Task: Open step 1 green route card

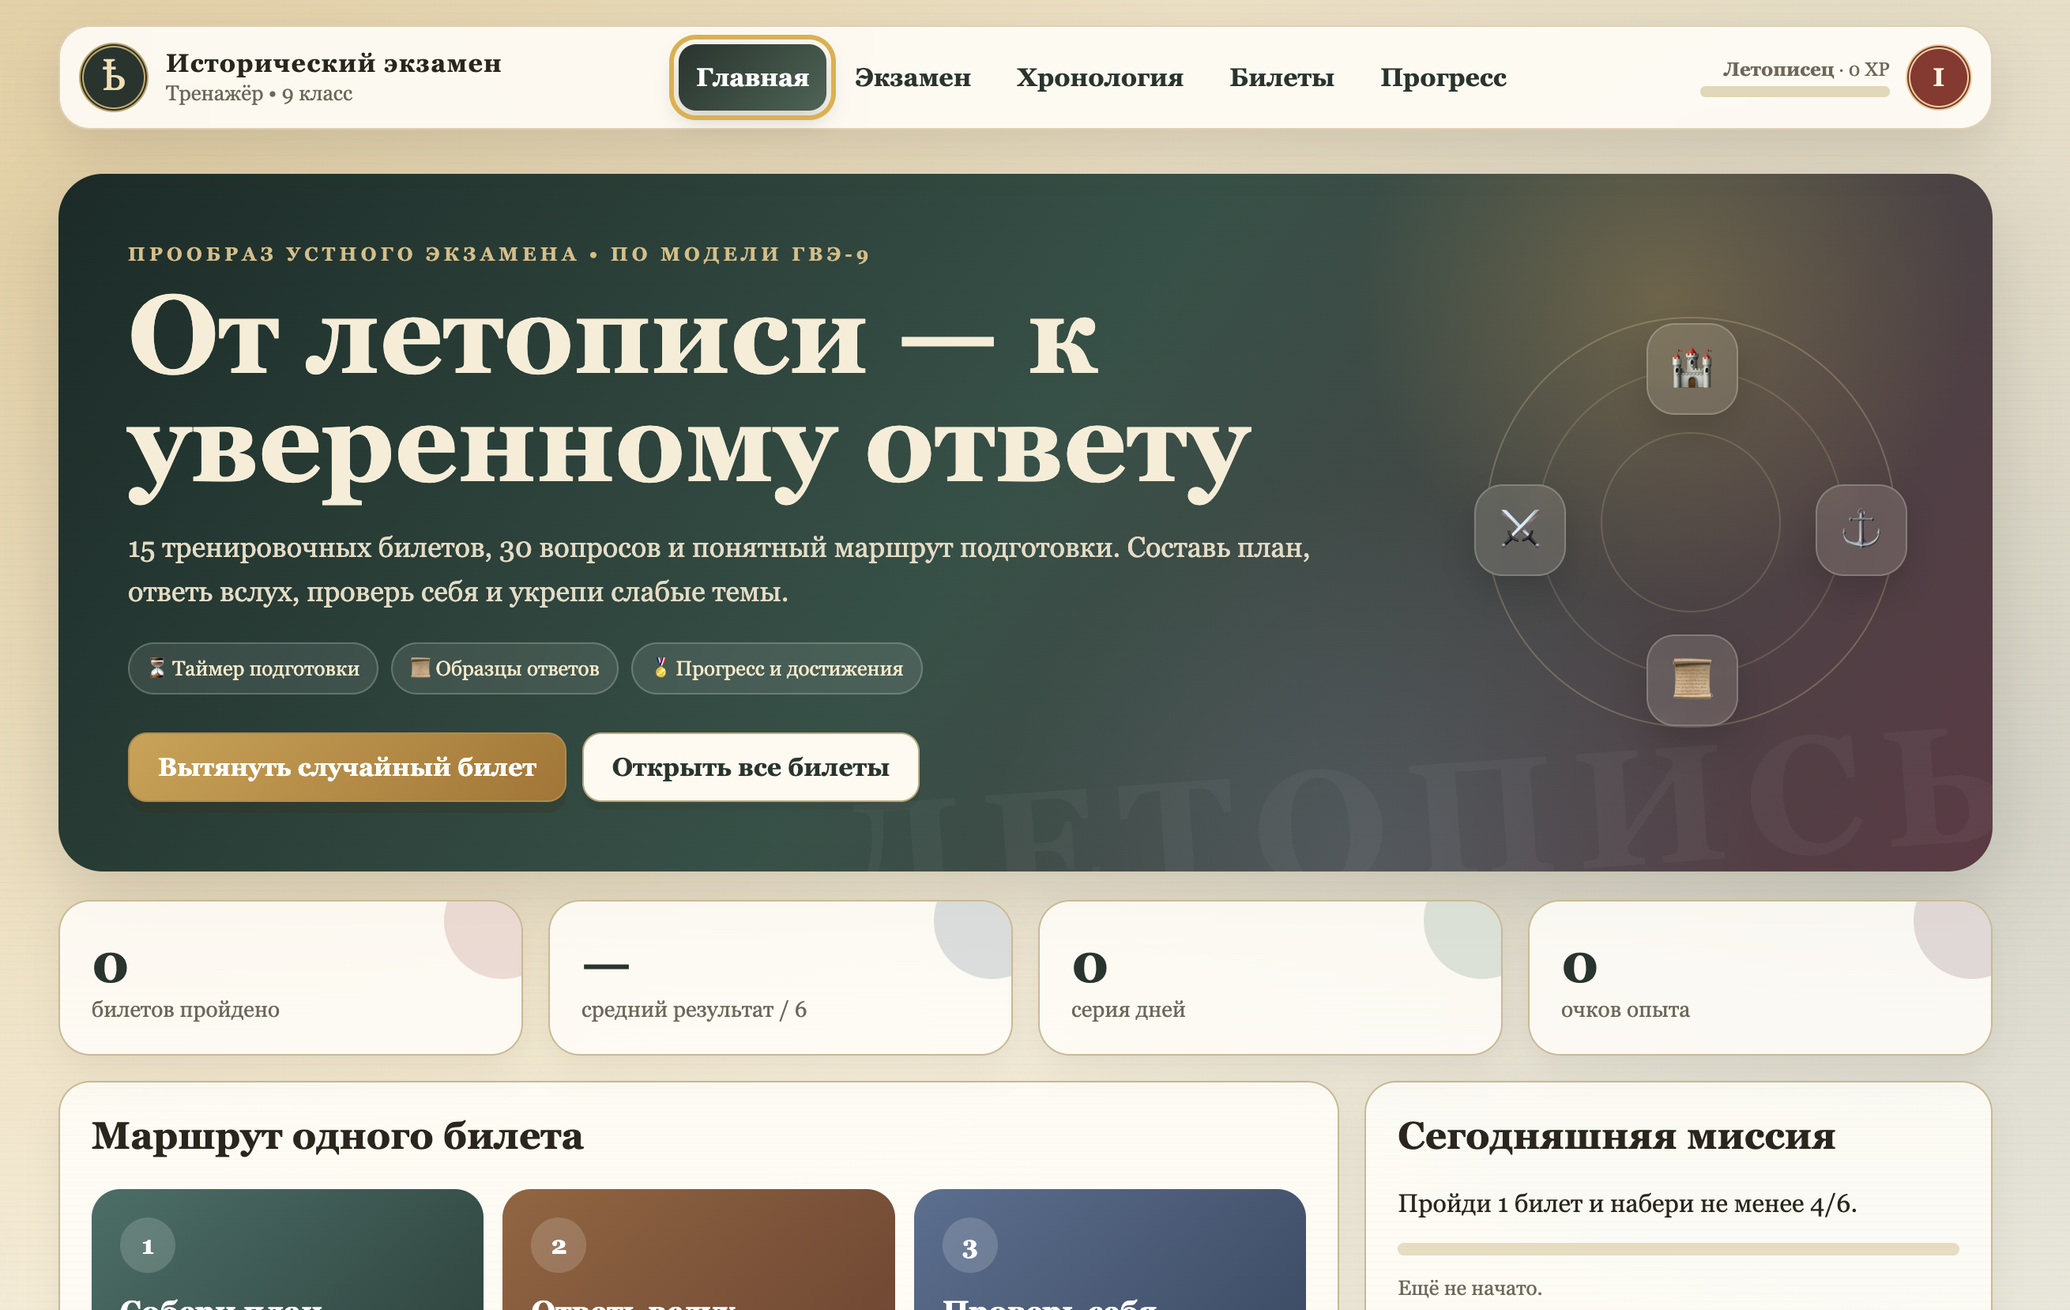Action: [x=287, y=1249]
